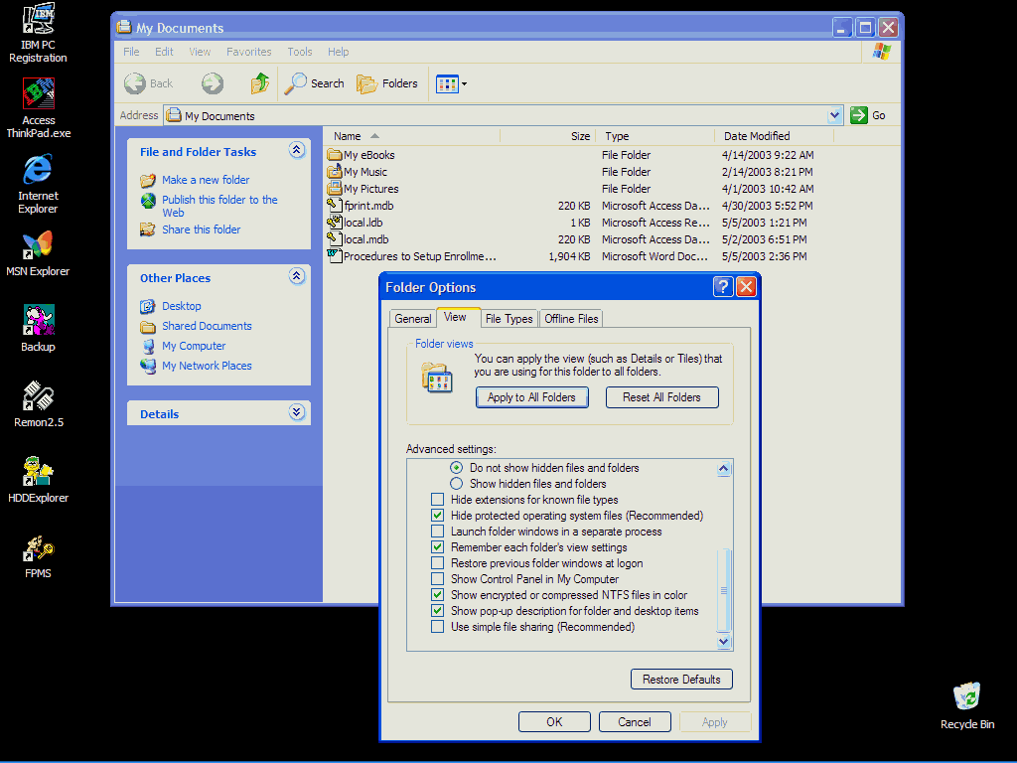Viewport: 1017px width, 763px height.
Task: Select fprint.mdb file icon
Action: pyautogui.click(x=335, y=205)
